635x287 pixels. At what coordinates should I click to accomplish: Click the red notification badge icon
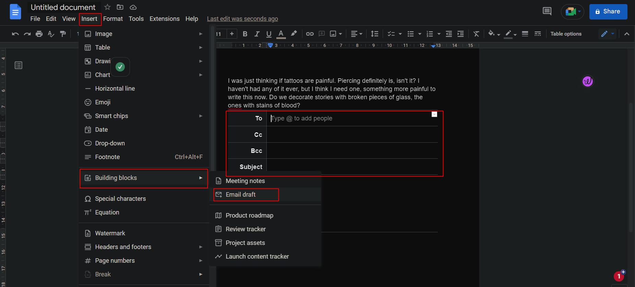(619, 276)
